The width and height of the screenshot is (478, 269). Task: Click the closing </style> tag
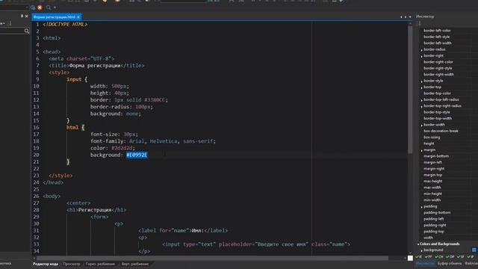(x=60, y=176)
